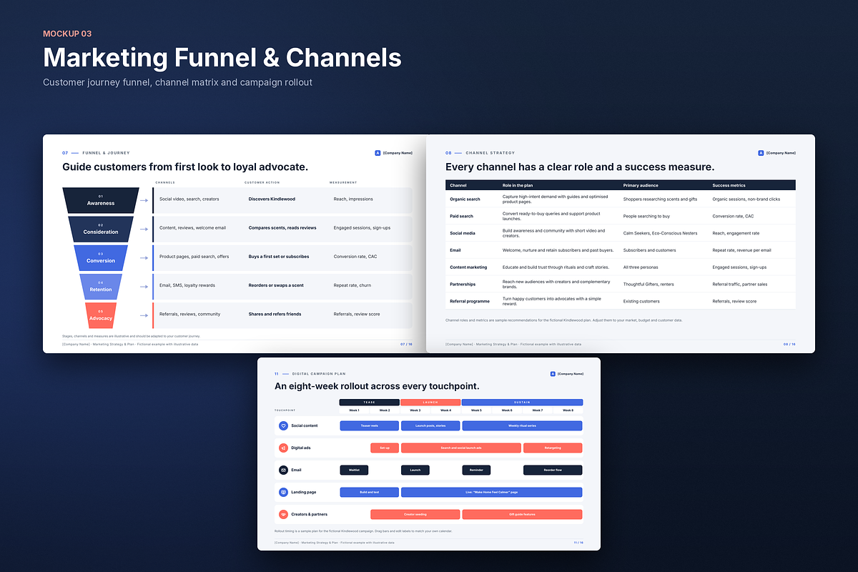Select the Retention funnel stage

click(101, 287)
